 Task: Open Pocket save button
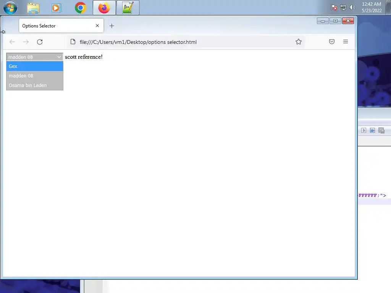(332, 42)
